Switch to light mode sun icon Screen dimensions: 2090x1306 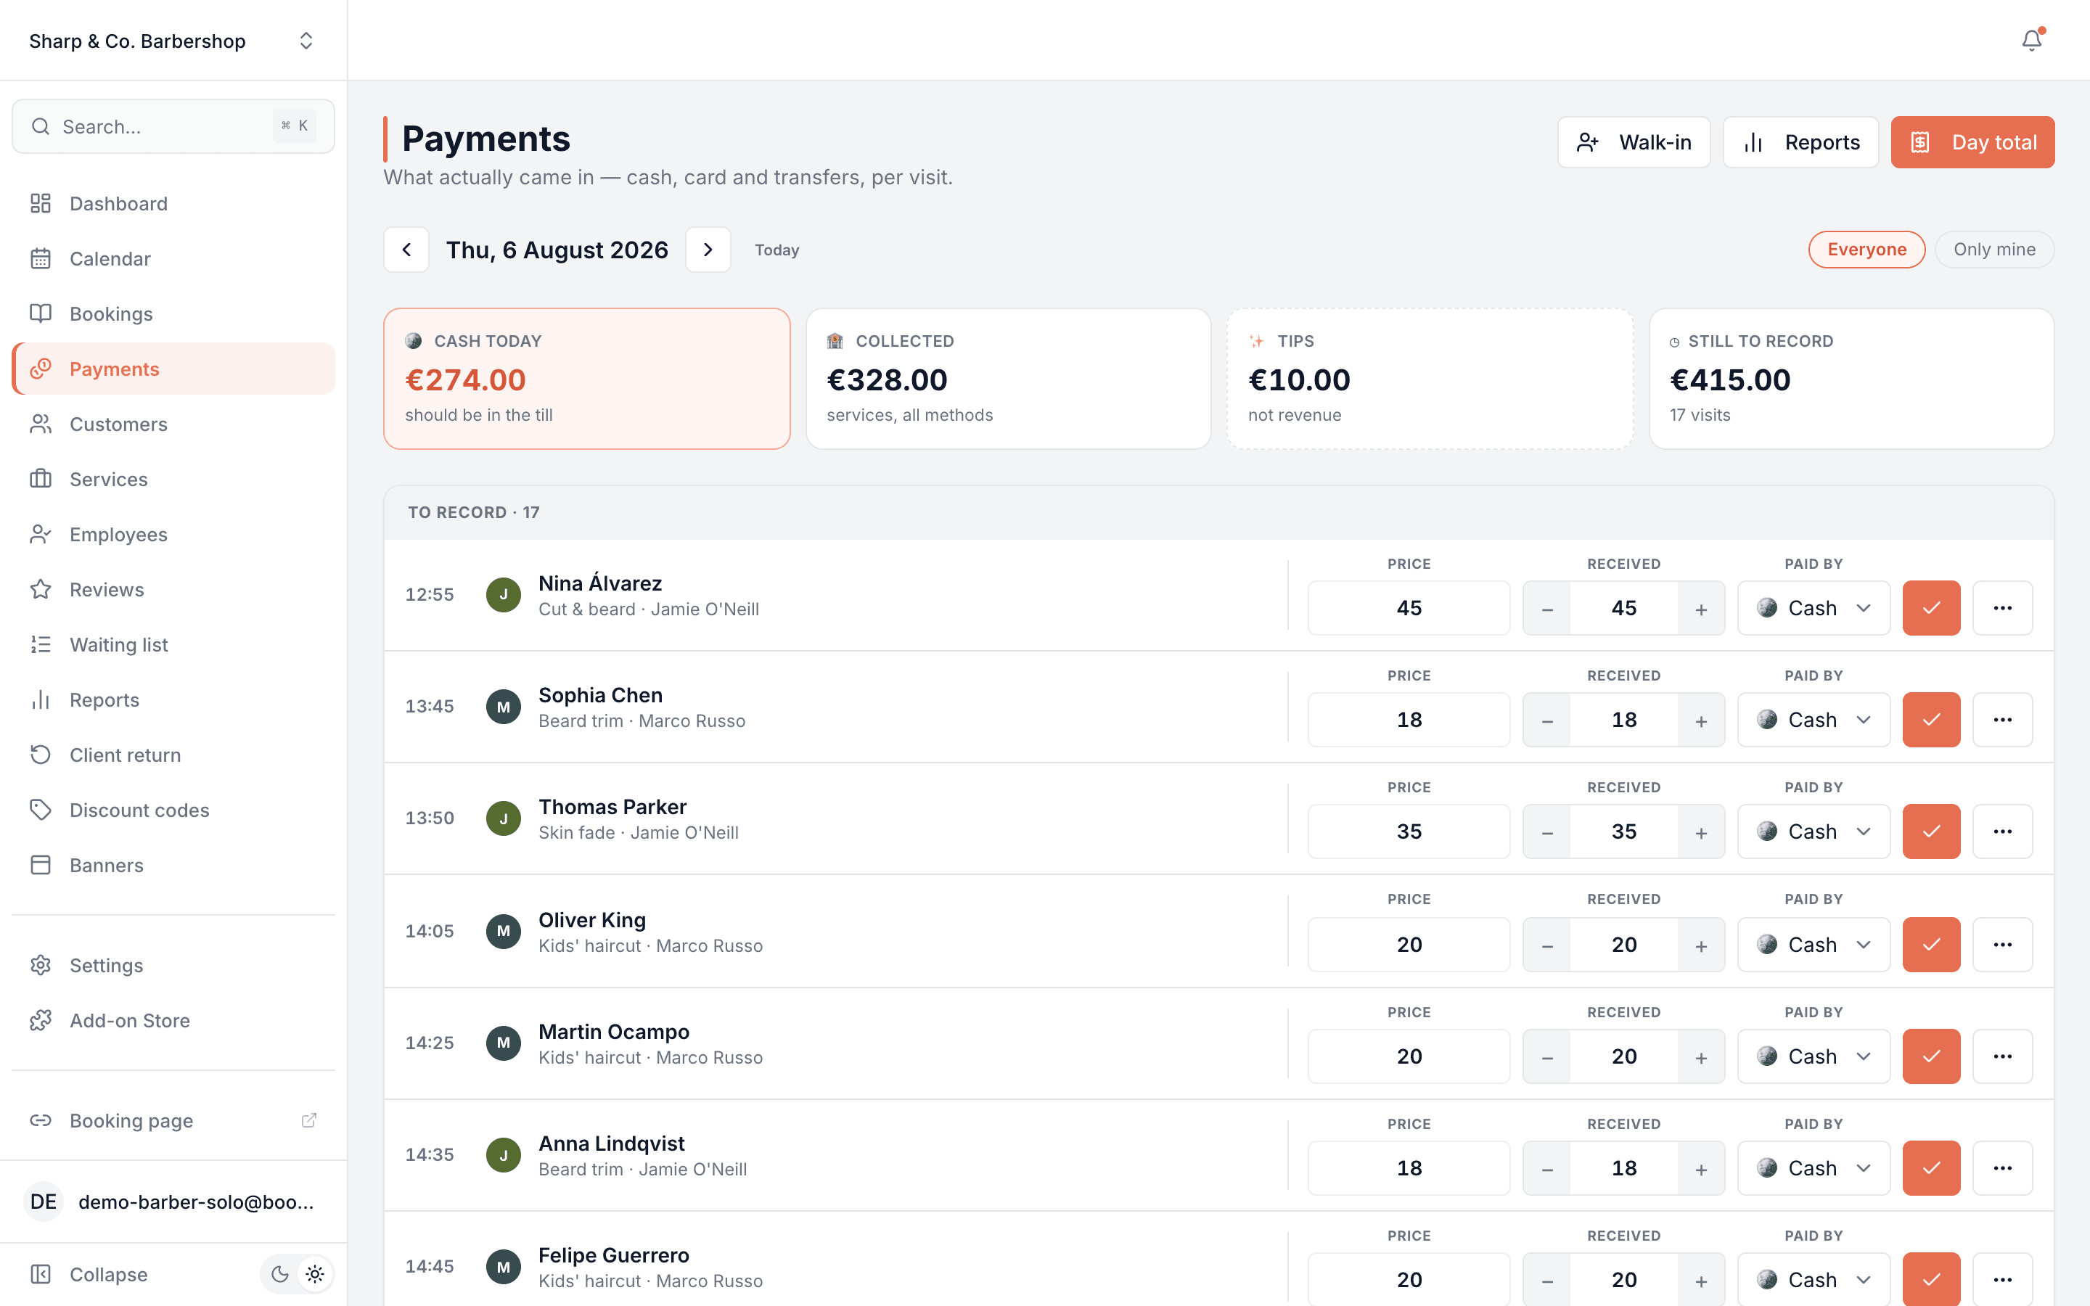315,1274
